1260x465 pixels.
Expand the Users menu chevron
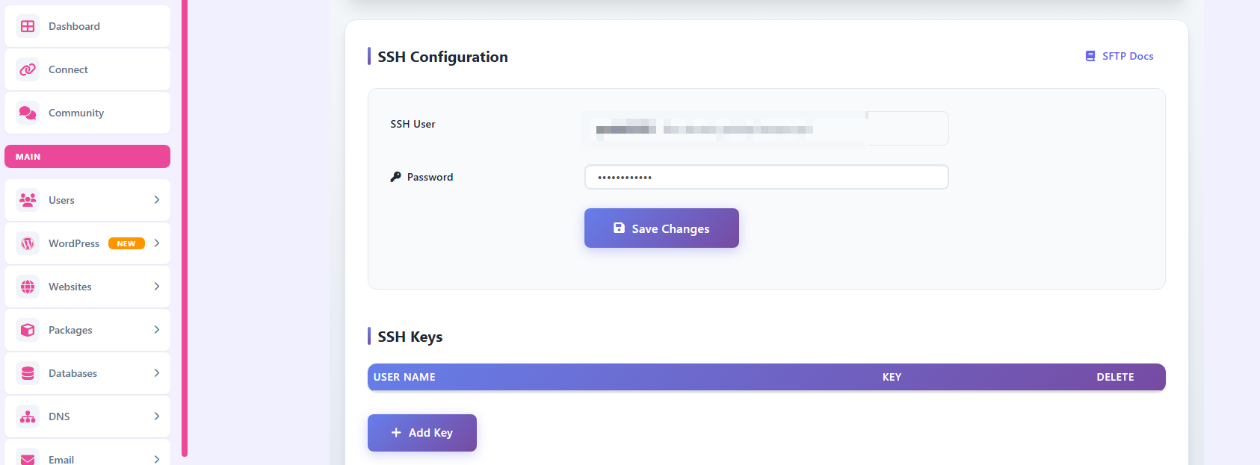(157, 200)
